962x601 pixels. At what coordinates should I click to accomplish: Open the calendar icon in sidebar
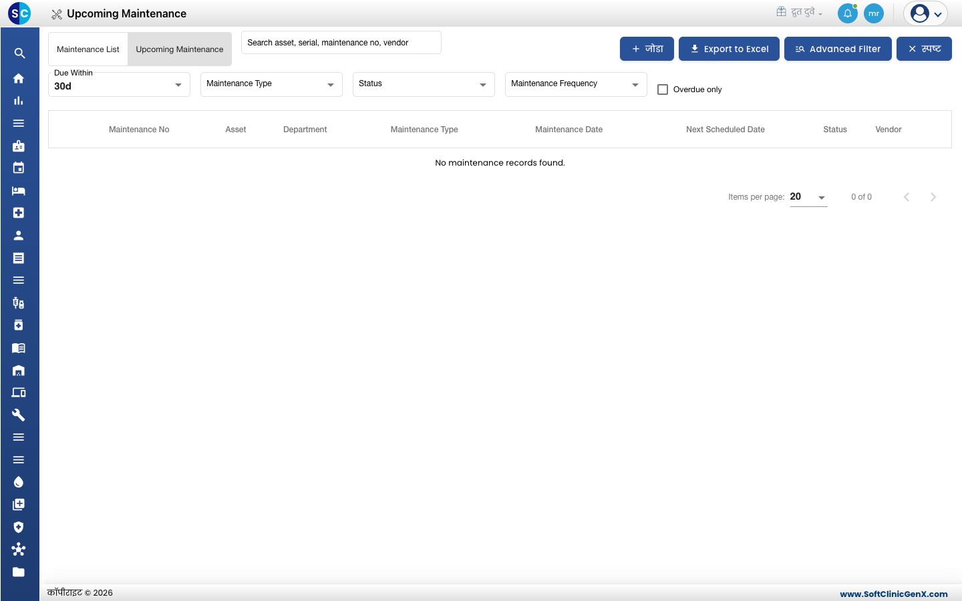[19, 168]
